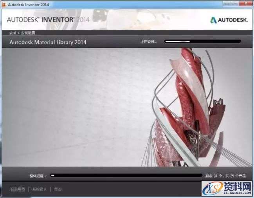Click the Autodesk logo in the header

tap(229, 20)
